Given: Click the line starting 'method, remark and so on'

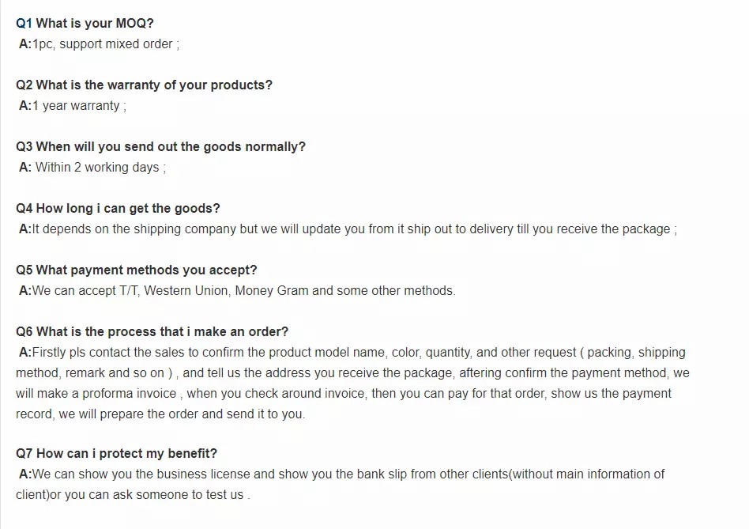Looking at the screenshot, I should [352, 373].
